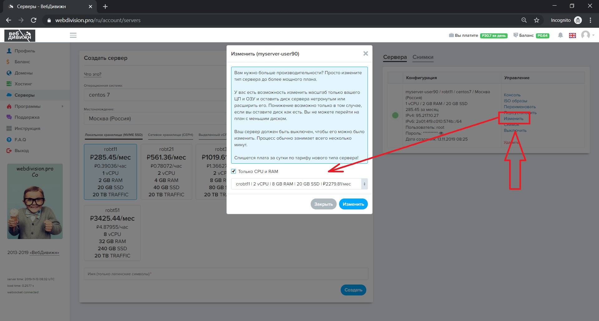Open the Консоль link

tap(512, 95)
